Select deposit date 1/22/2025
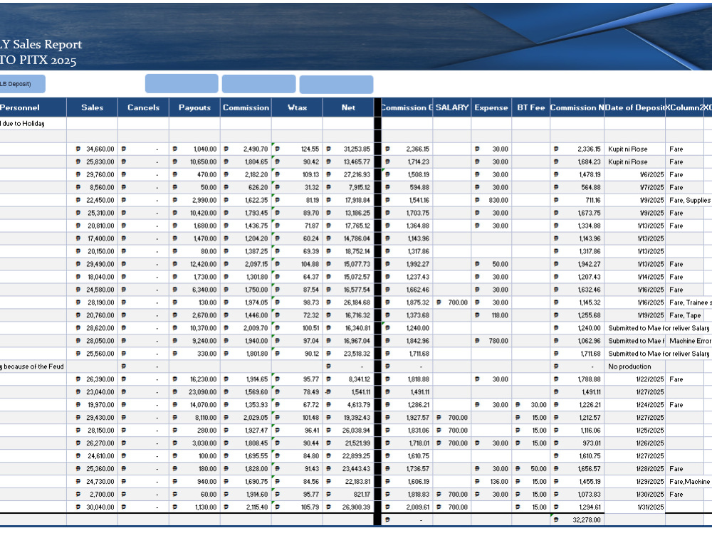This screenshot has height=533, width=712. point(635,379)
